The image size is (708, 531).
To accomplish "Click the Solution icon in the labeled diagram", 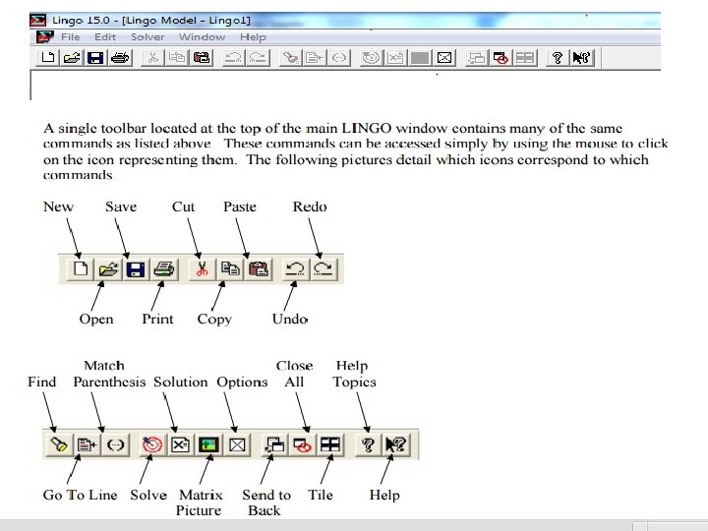I will click(x=180, y=444).
